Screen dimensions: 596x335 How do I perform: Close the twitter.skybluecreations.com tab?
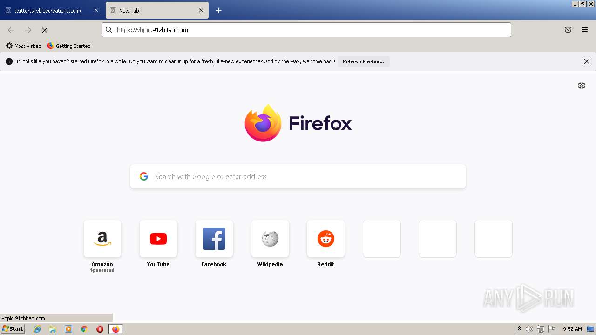96,10
